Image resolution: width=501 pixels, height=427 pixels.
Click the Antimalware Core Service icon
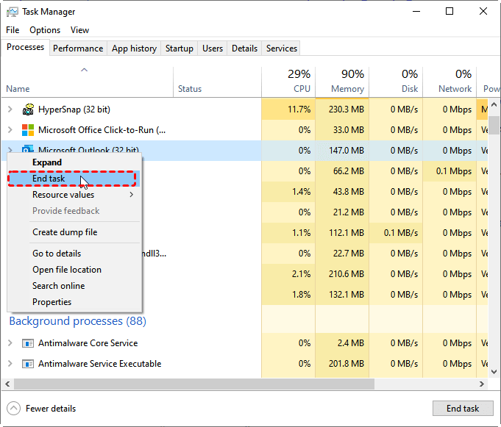coord(28,343)
